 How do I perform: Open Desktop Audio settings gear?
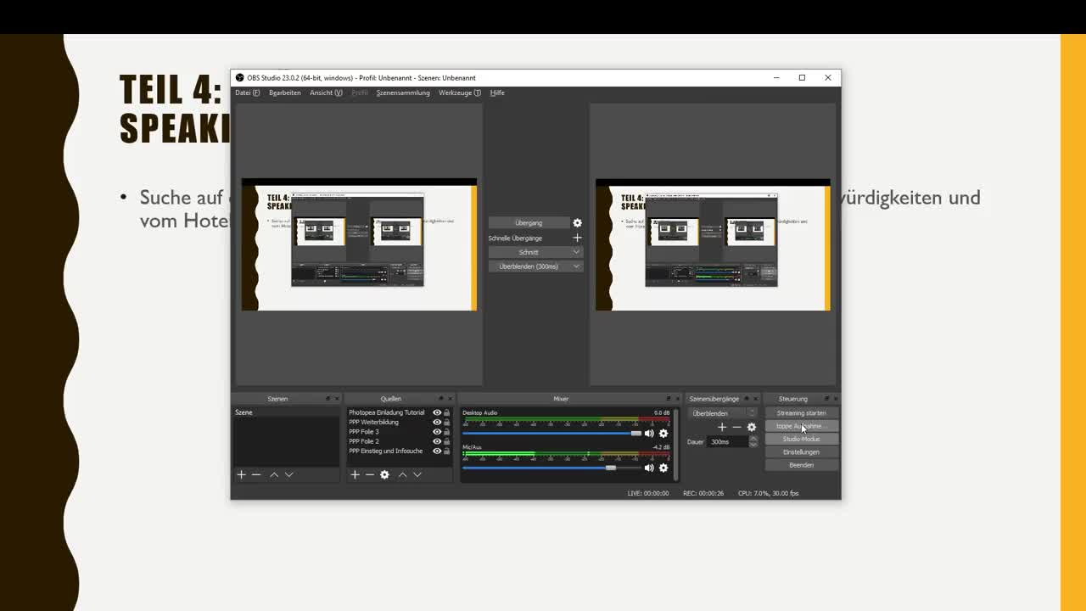(663, 433)
